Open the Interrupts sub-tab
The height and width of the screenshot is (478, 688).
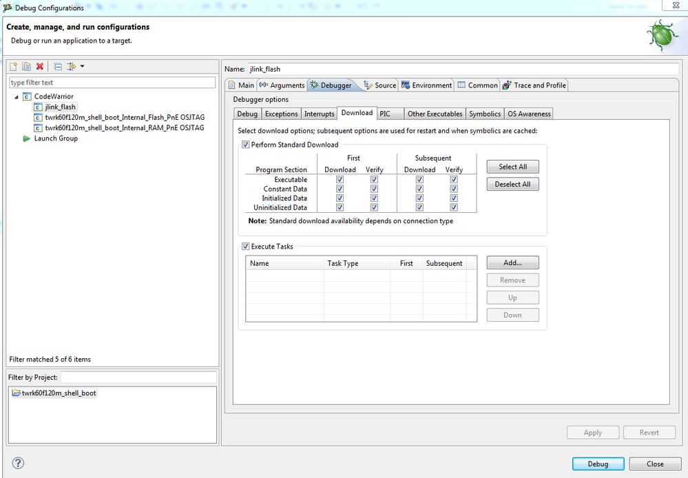[320, 114]
